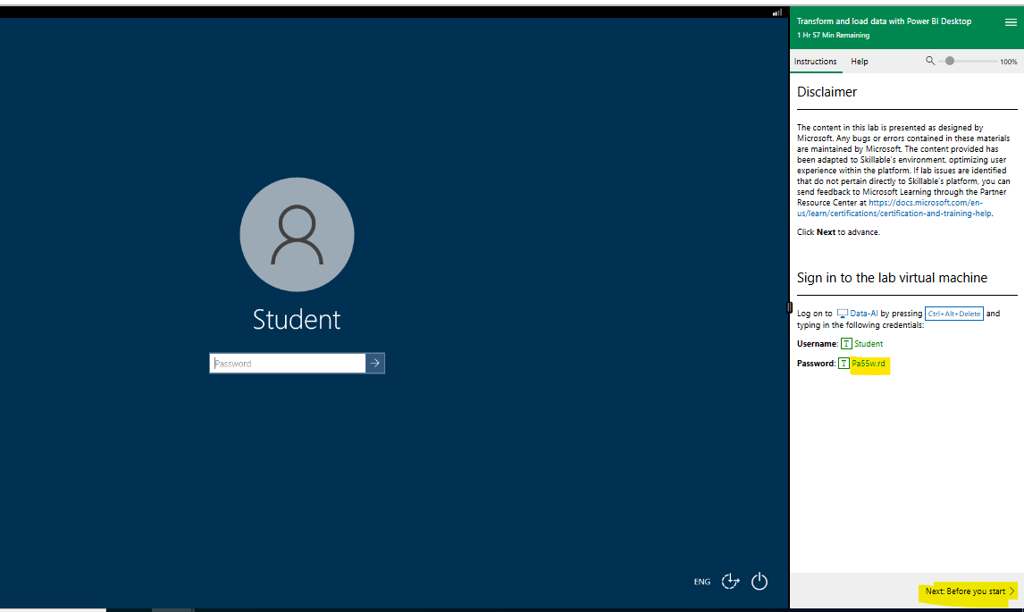Check the network signal icon at top
Screen dimensions: 1024x612
click(x=777, y=13)
